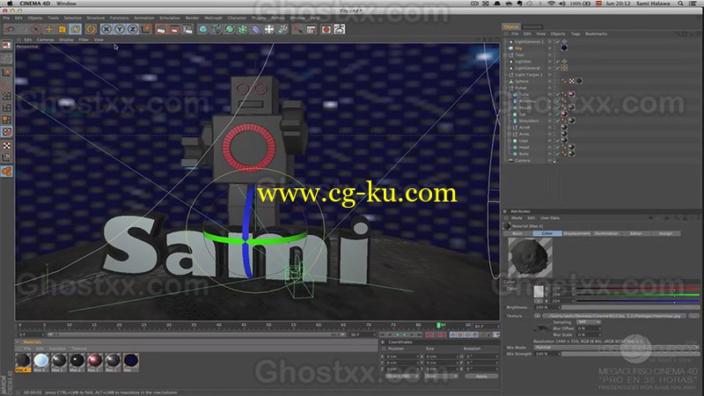This screenshot has height=396, width=704.
Task: Open the Tags menu in Objects panel
Action: pyautogui.click(x=576, y=33)
